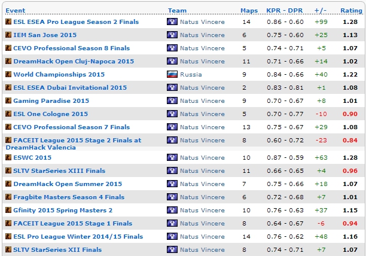Screen dimensions: 366x256
Task: Open the IEM San Jose 2015 event link
Action: tap(45, 35)
